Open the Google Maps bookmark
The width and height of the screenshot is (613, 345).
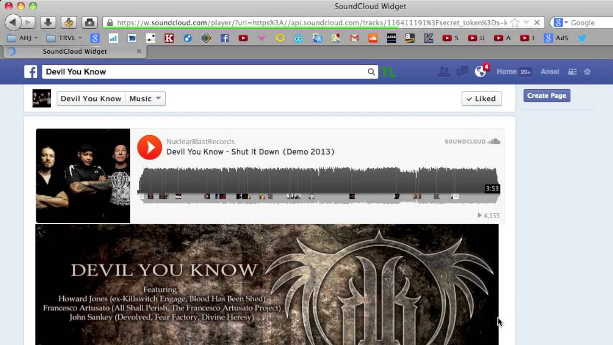point(336,38)
